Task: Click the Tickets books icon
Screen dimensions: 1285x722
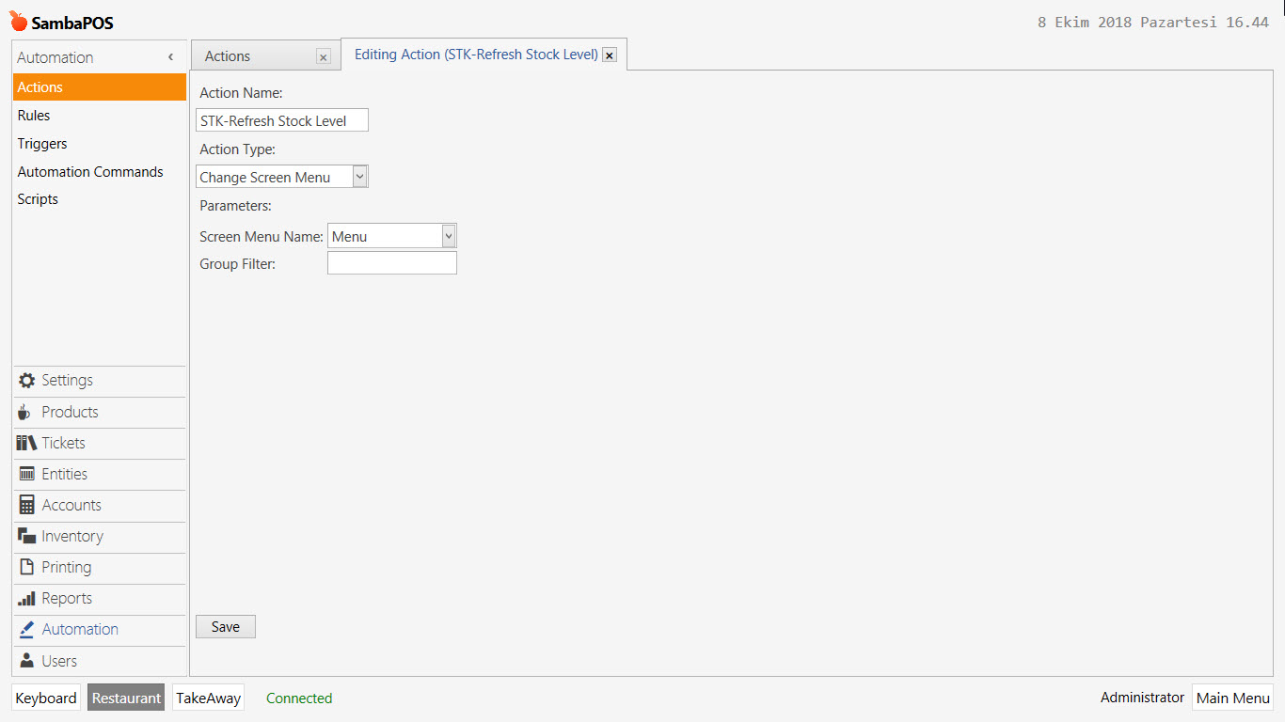Action: pos(26,443)
